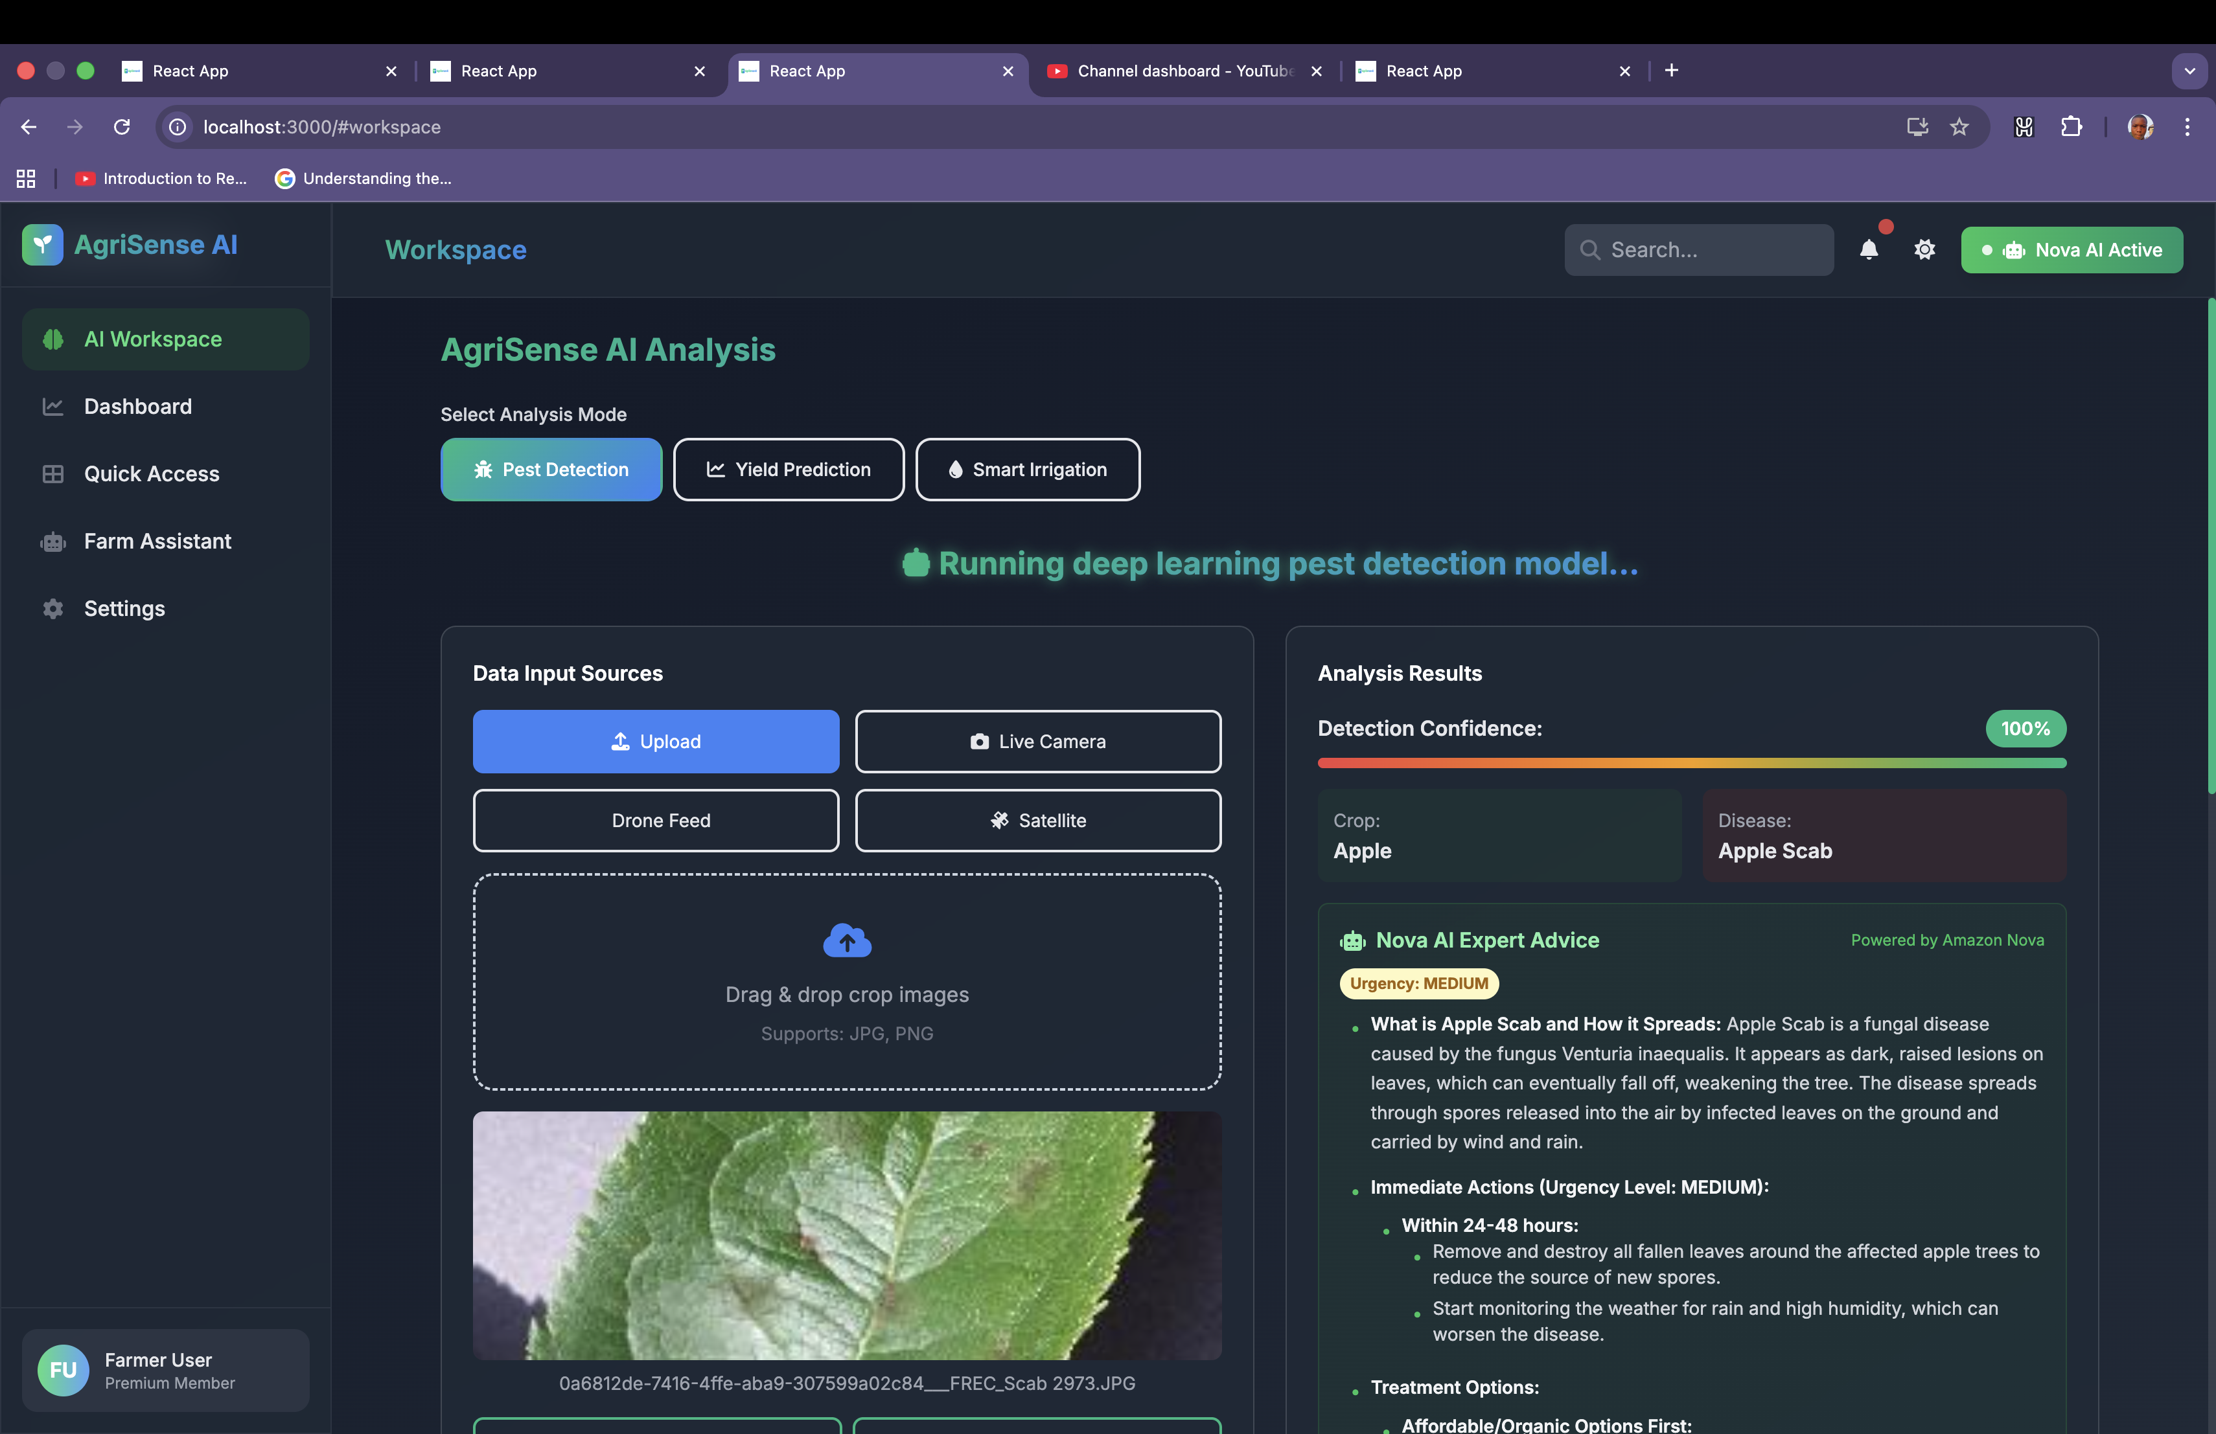Open Dashboard in sidebar
This screenshot has height=1434, width=2216.
138,407
